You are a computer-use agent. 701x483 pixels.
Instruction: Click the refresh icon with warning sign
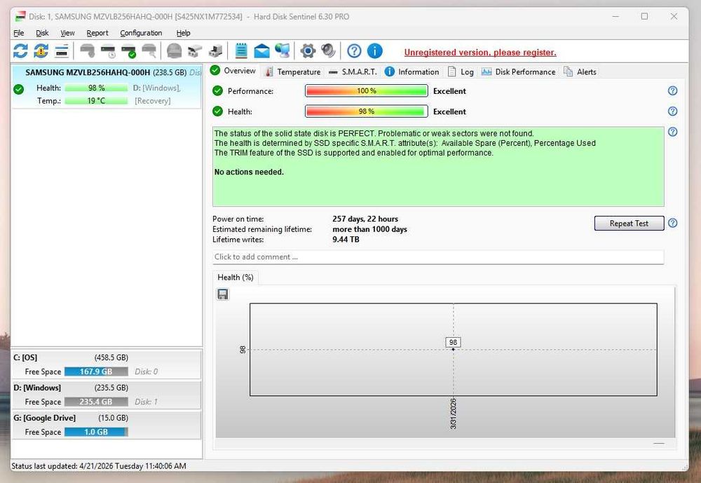tap(41, 51)
